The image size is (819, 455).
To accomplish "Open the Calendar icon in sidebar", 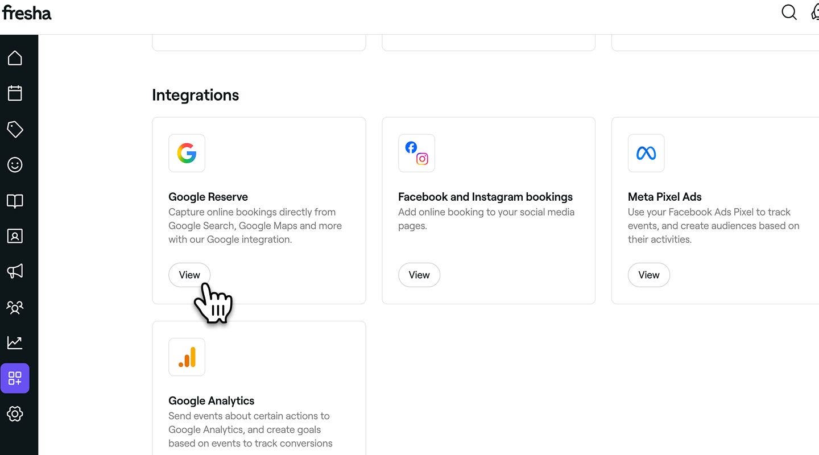I will click(15, 93).
